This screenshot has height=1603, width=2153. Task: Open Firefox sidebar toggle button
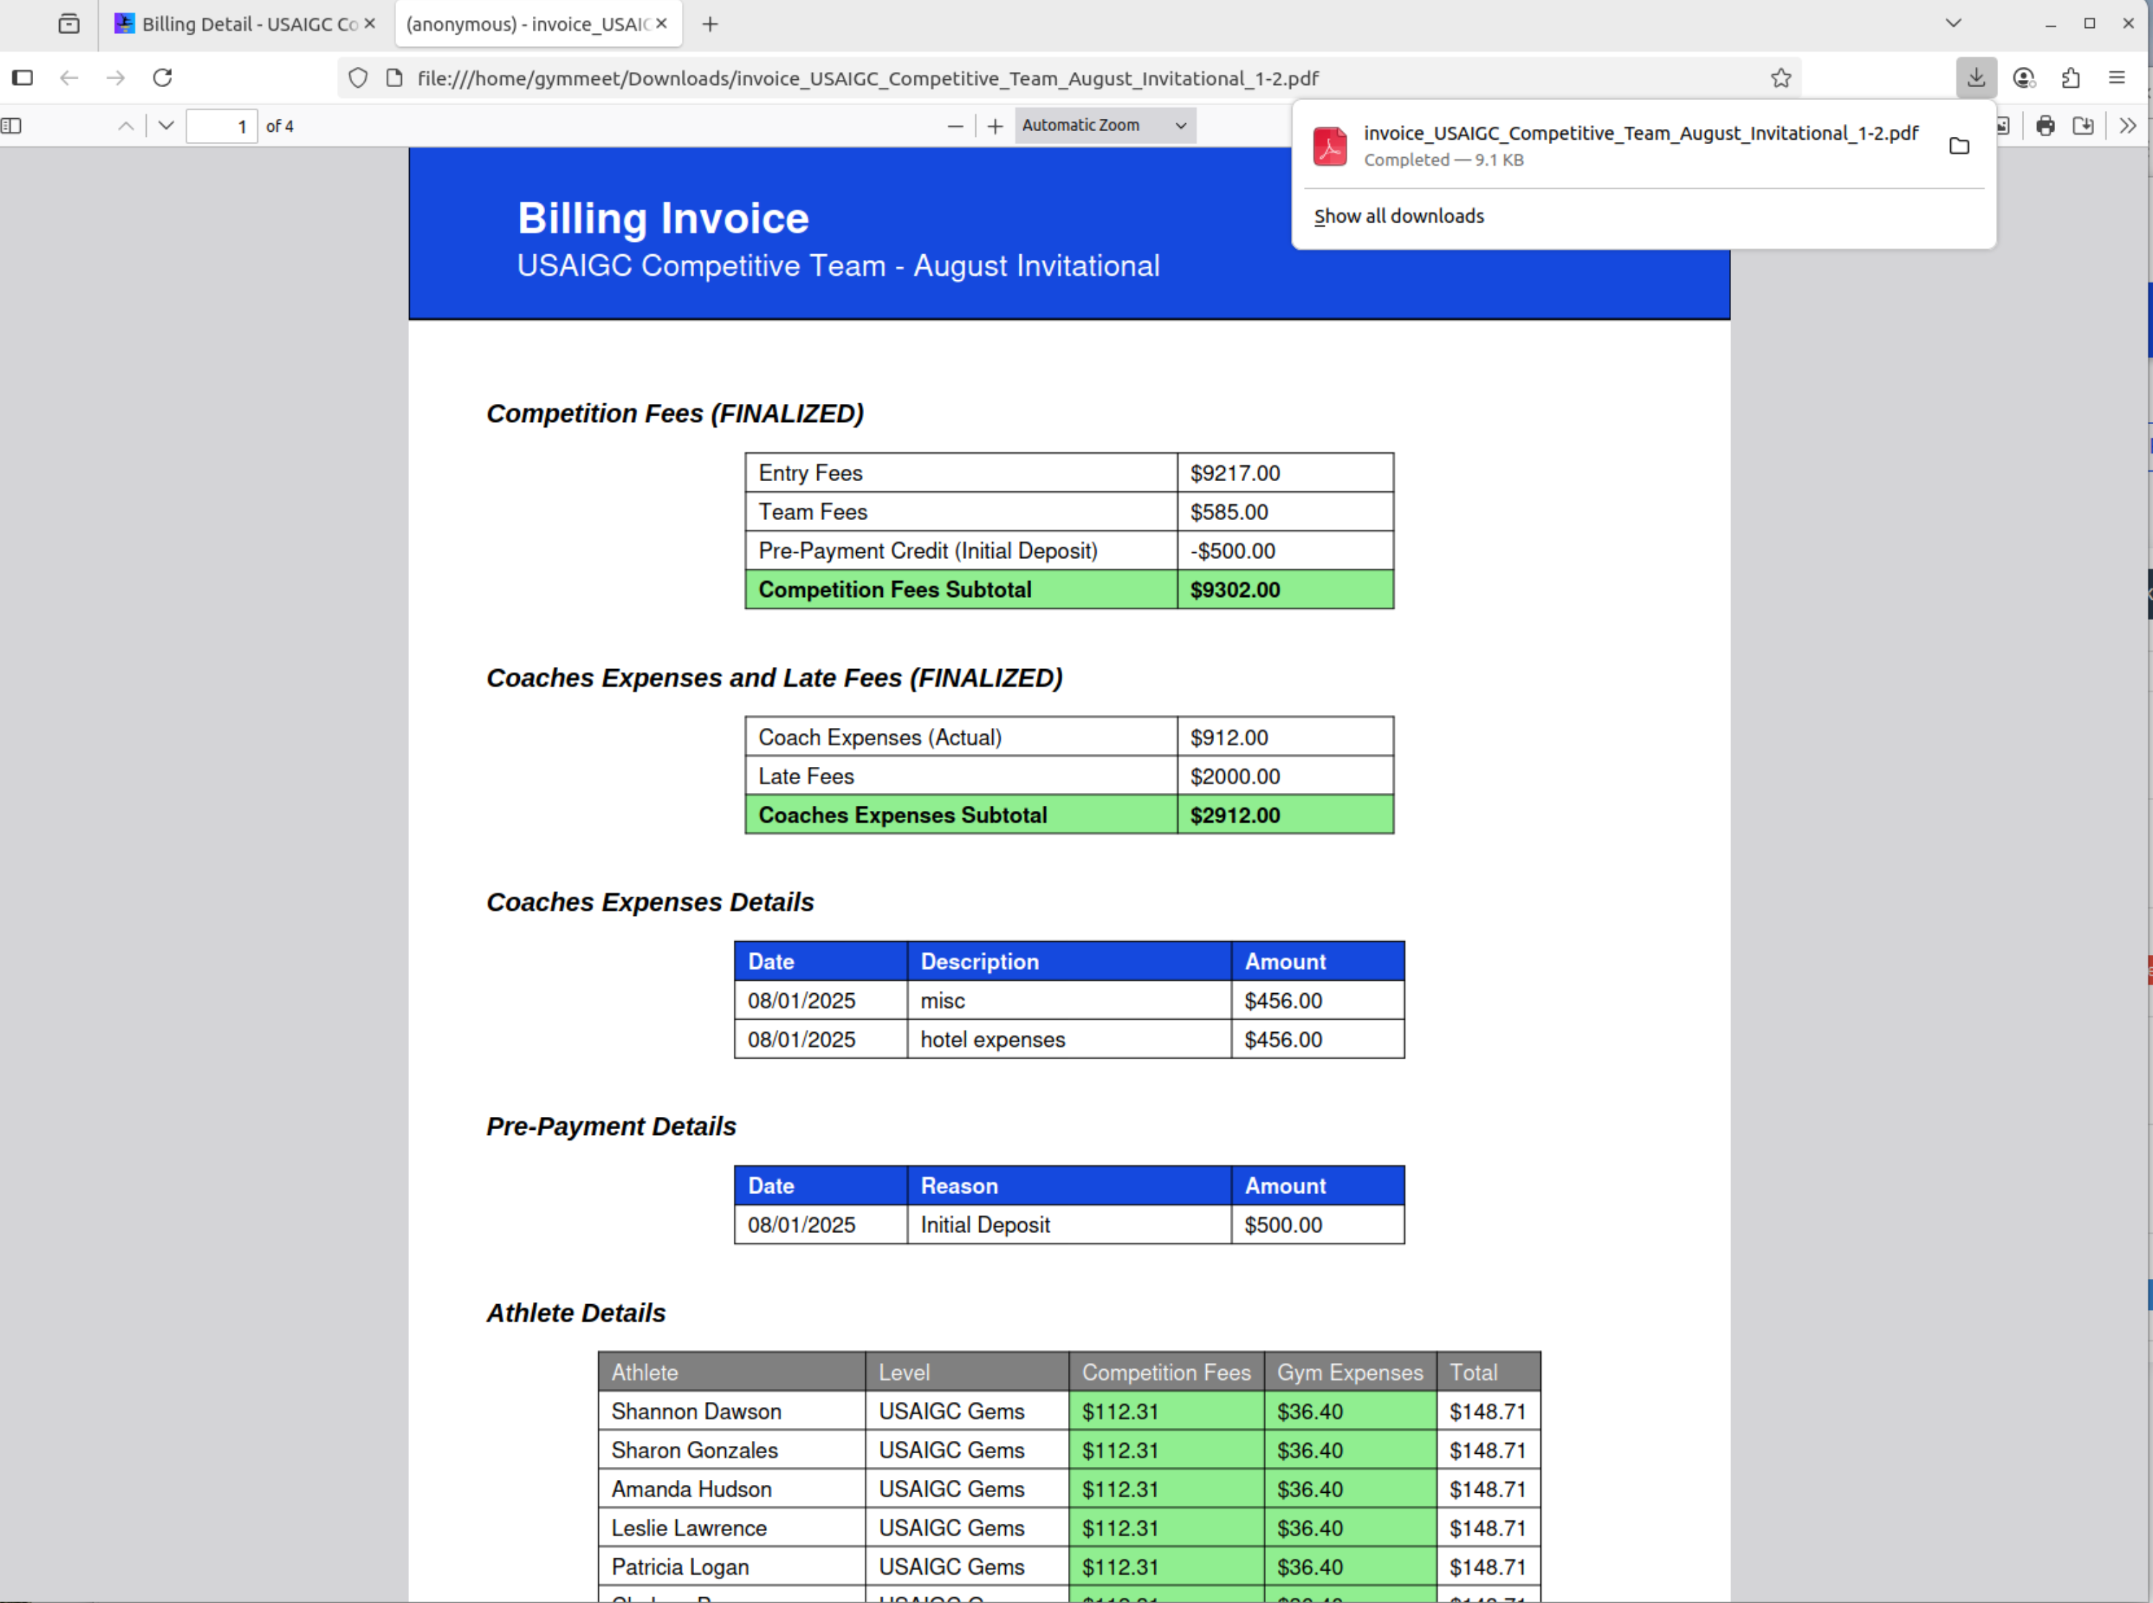[x=22, y=78]
